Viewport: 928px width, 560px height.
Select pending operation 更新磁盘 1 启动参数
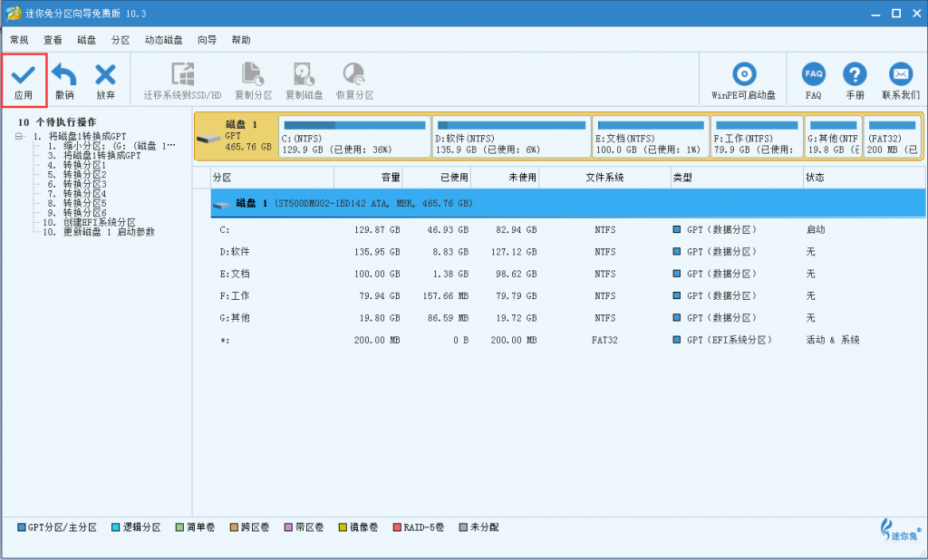click(x=99, y=232)
